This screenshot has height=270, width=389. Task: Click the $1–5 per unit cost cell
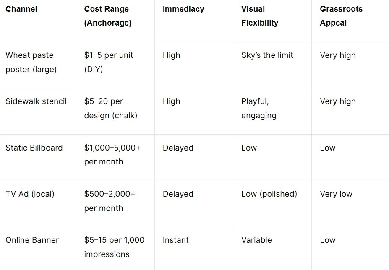coord(108,62)
